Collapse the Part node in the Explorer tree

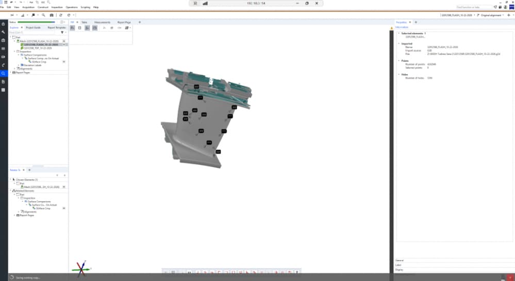(11, 38)
